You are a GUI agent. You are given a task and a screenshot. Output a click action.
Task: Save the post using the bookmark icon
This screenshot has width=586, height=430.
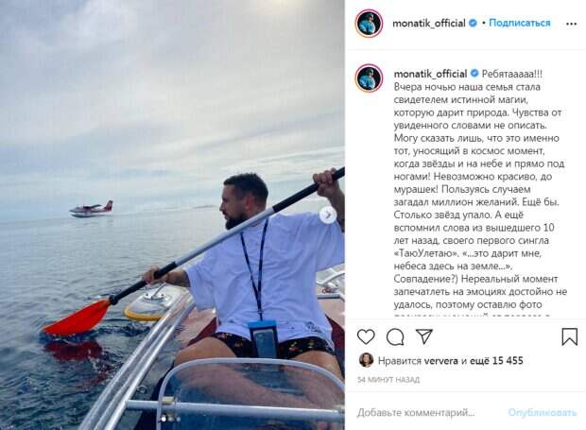(570, 336)
